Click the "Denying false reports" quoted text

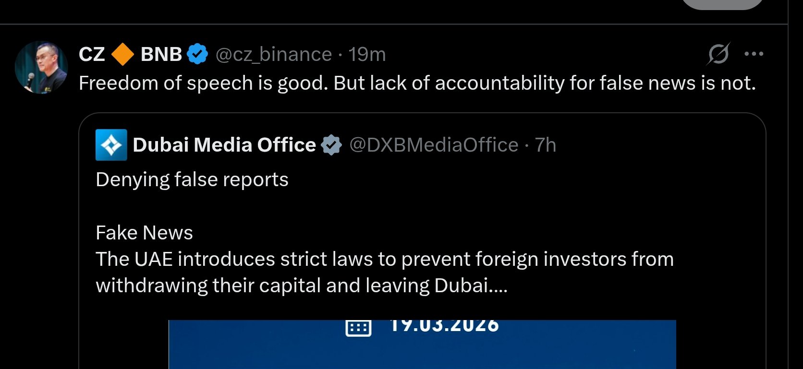(192, 179)
